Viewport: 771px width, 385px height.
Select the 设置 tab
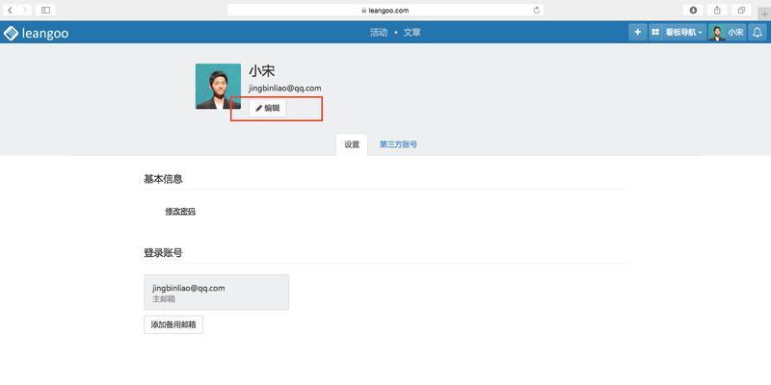352,144
